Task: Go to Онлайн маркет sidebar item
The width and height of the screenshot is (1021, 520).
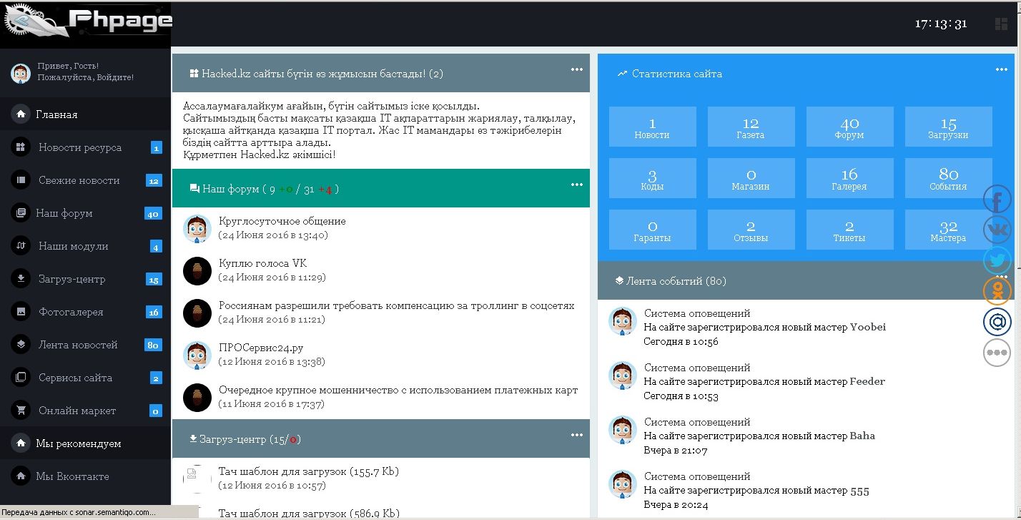Action: coord(85,411)
